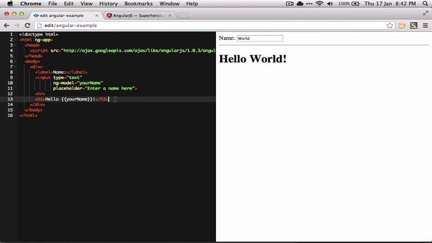Click {{yourName}} expression on line 13
The width and height of the screenshot is (432, 243).
click(x=77, y=99)
